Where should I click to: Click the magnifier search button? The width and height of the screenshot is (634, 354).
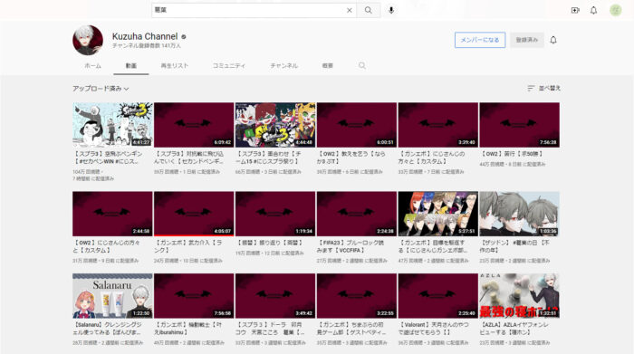pyautogui.click(x=368, y=10)
